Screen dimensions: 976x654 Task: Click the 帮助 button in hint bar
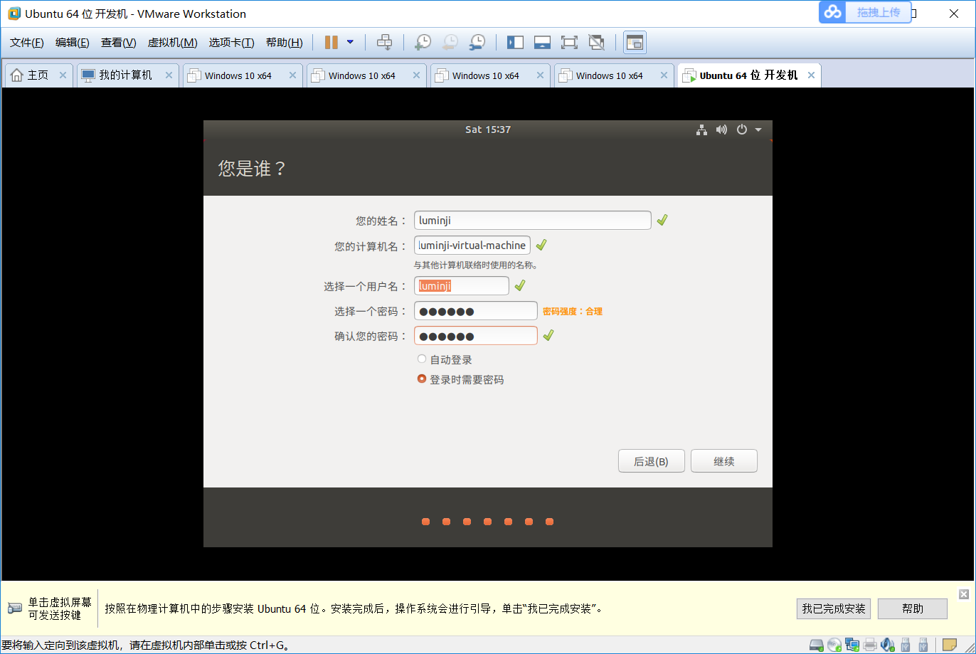(913, 608)
